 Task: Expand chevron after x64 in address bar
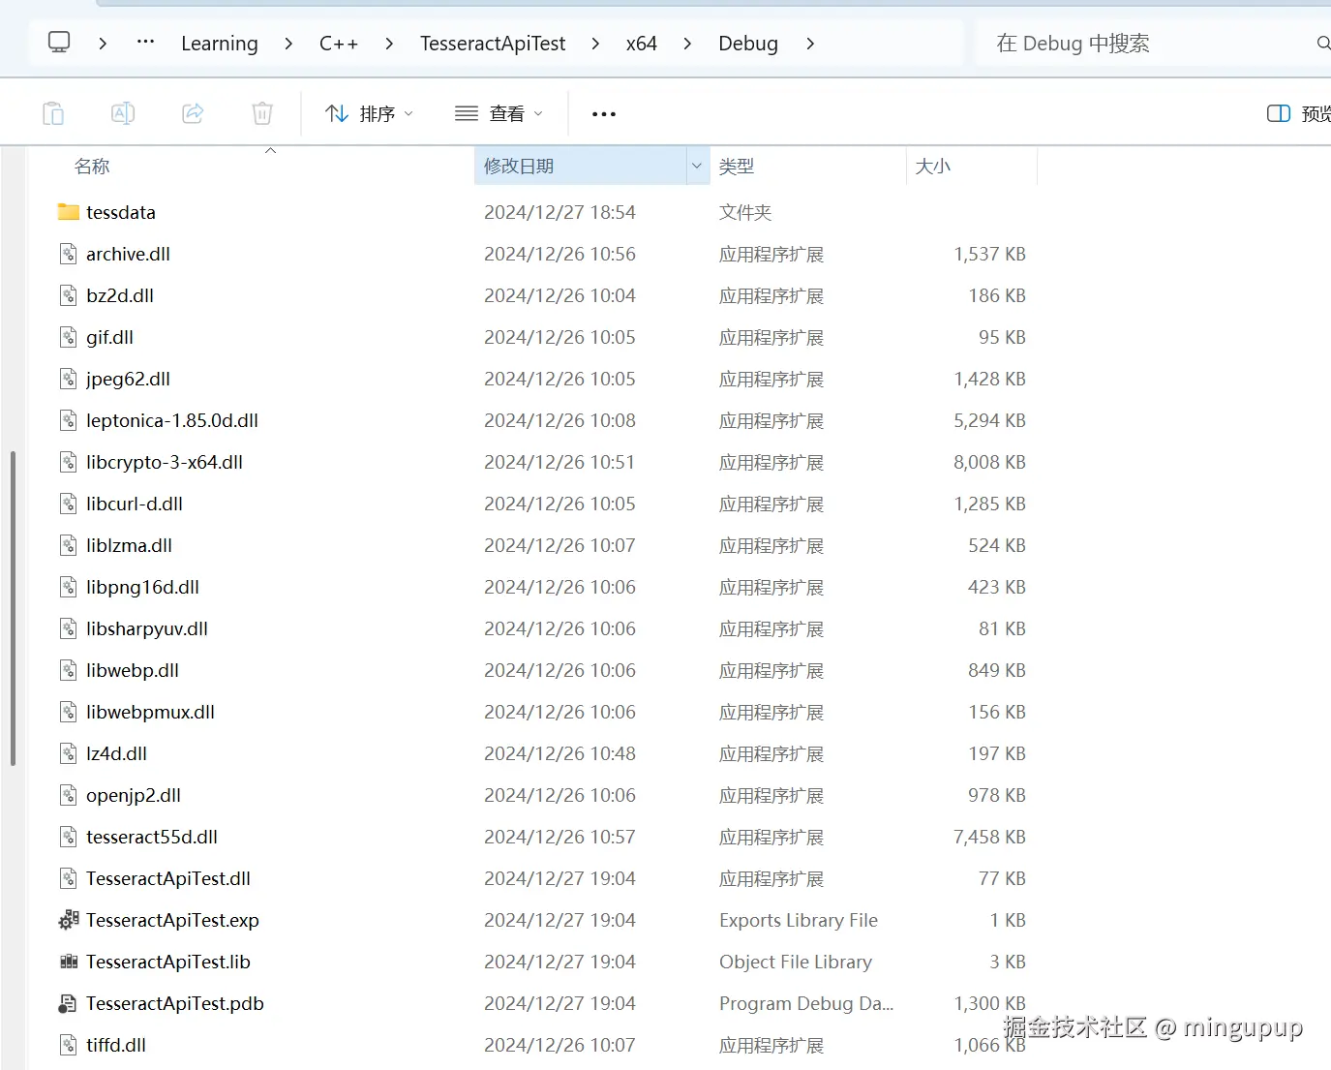(x=687, y=44)
